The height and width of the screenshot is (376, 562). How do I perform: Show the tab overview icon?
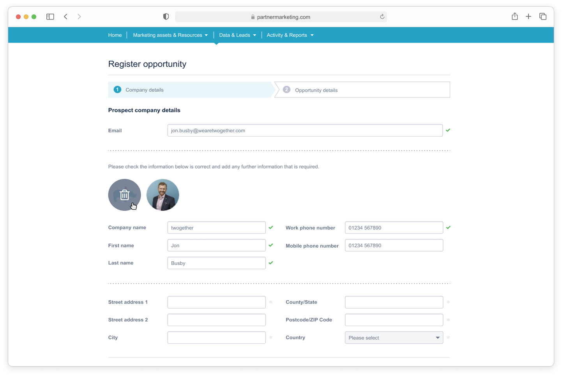coord(543,16)
